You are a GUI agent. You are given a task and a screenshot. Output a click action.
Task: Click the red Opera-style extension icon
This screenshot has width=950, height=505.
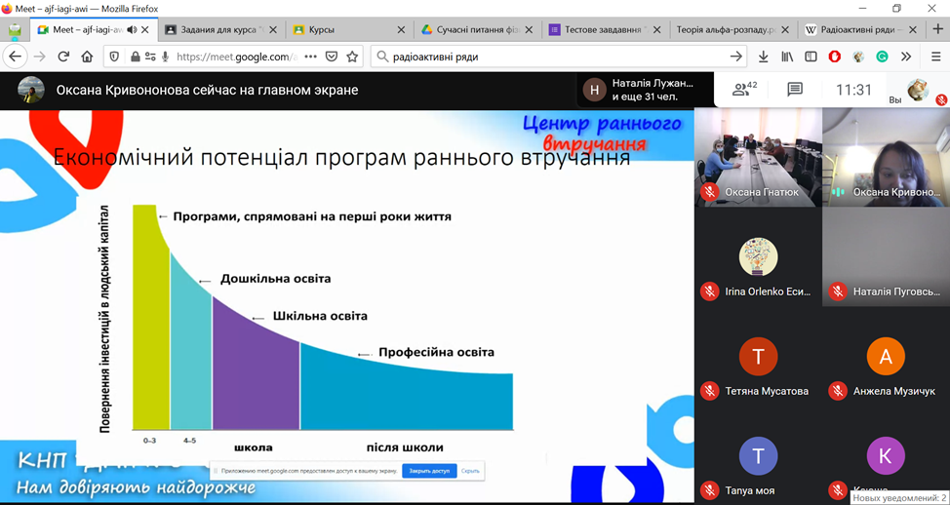tap(835, 57)
